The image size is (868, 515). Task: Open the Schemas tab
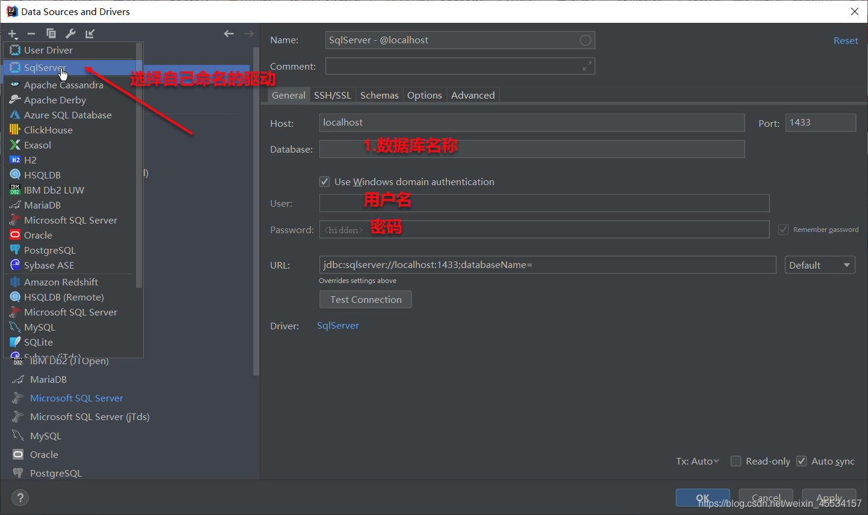pyautogui.click(x=380, y=95)
